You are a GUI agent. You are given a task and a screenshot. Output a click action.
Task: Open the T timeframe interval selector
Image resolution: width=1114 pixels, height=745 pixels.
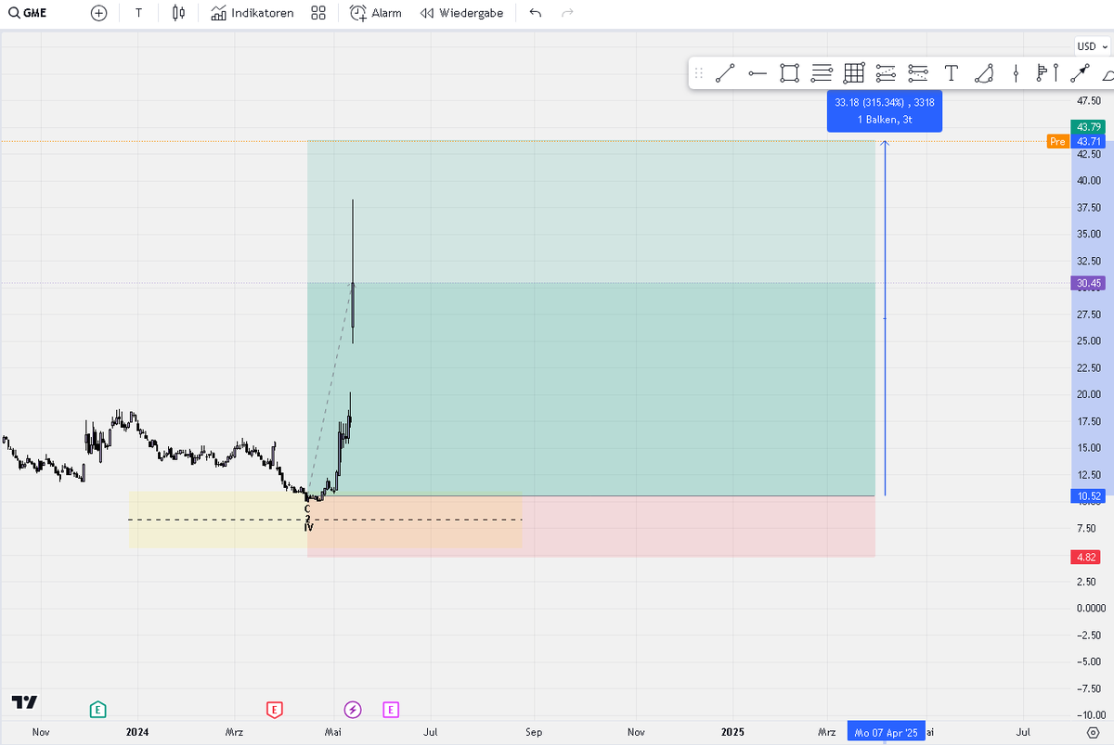[138, 13]
